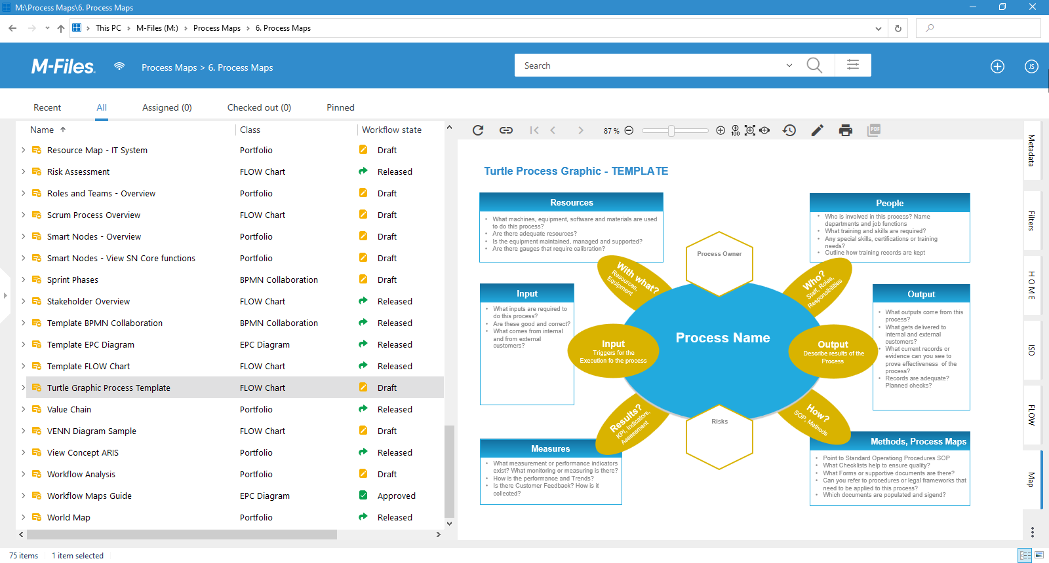Click the pencil edit icon
Image resolution: width=1049 pixels, height=563 pixels.
coord(817,130)
